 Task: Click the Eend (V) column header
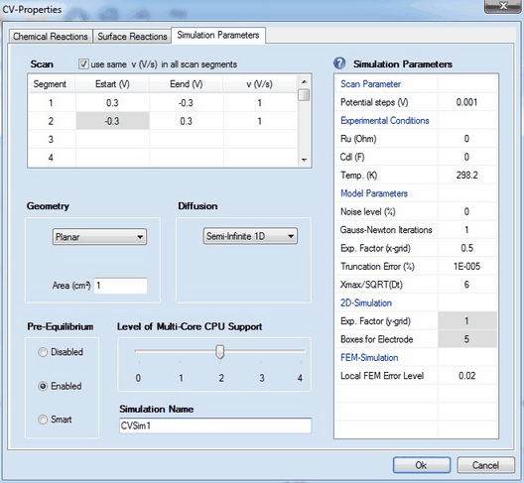(187, 84)
